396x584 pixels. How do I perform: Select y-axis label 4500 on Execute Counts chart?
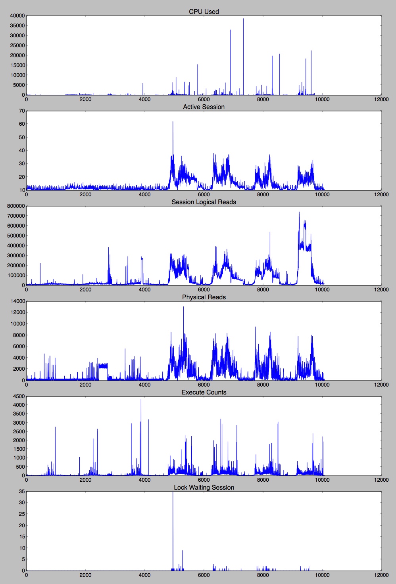(19, 396)
